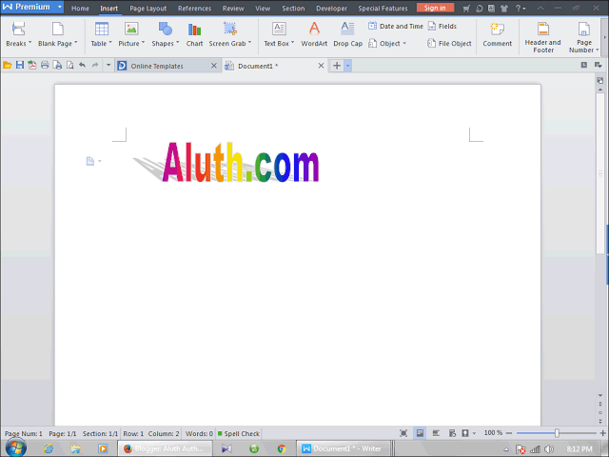The image size is (609, 457).
Task: Expand the quick access toolbar dropdown
Action: coord(108,66)
